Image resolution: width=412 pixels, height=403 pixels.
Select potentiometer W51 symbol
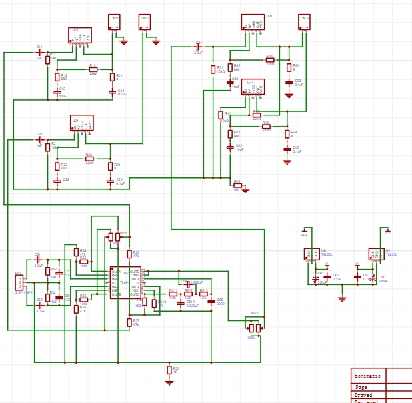point(114,237)
